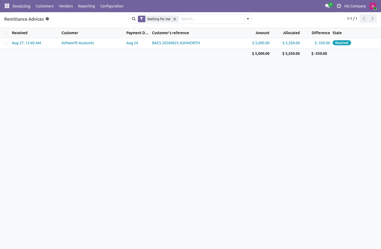Image resolution: width=381 pixels, height=249 pixels.
Task: Click the 1-1 / 1 pager counter
Action: click(352, 19)
